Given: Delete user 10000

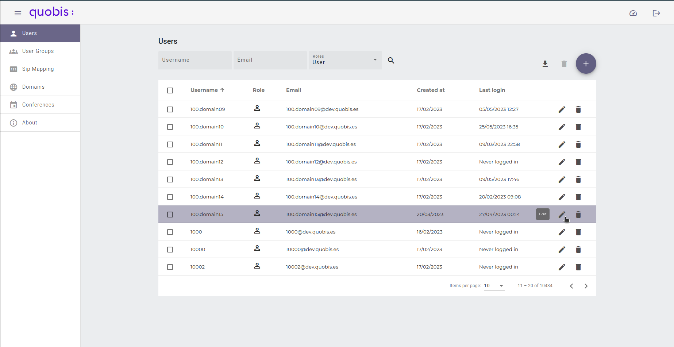Looking at the screenshot, I should click(x=578, y=250).
